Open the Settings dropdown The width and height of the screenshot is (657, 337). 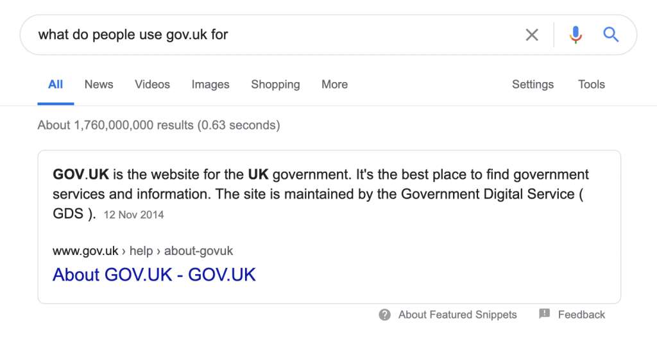pyautogui.click(x=533, y=85)
